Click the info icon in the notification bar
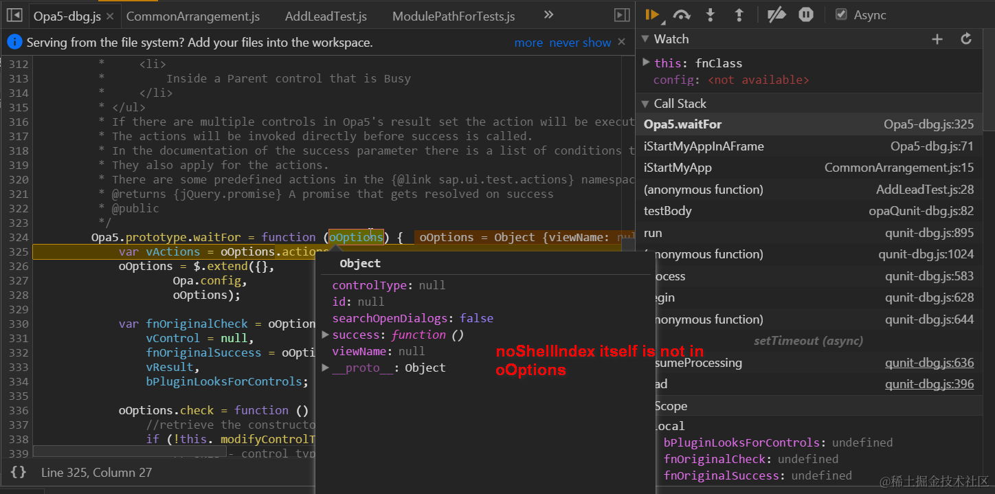The width and height of the screenshot is (995, 494). pos(14,43)
